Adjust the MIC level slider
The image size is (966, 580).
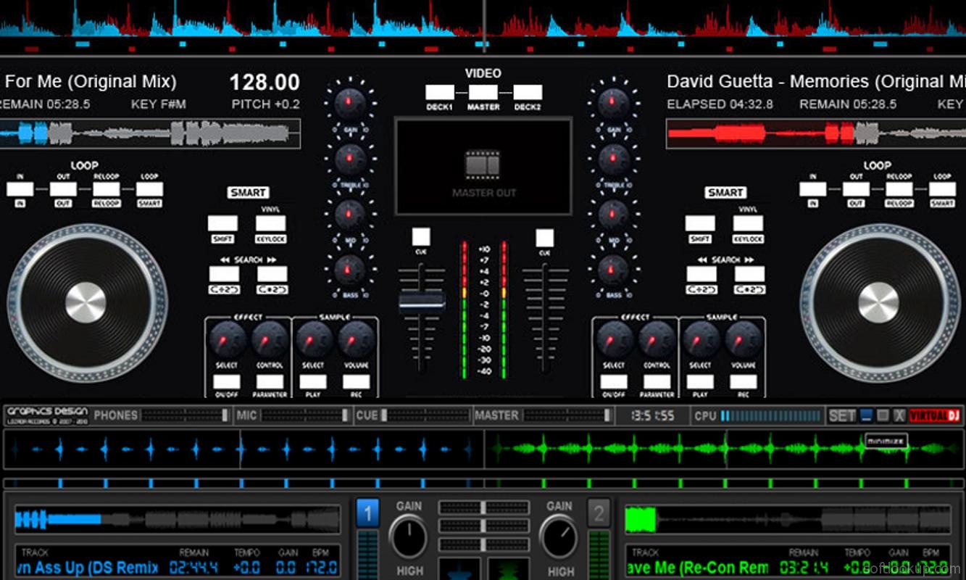pyautogui.click(x=305, y=415)
